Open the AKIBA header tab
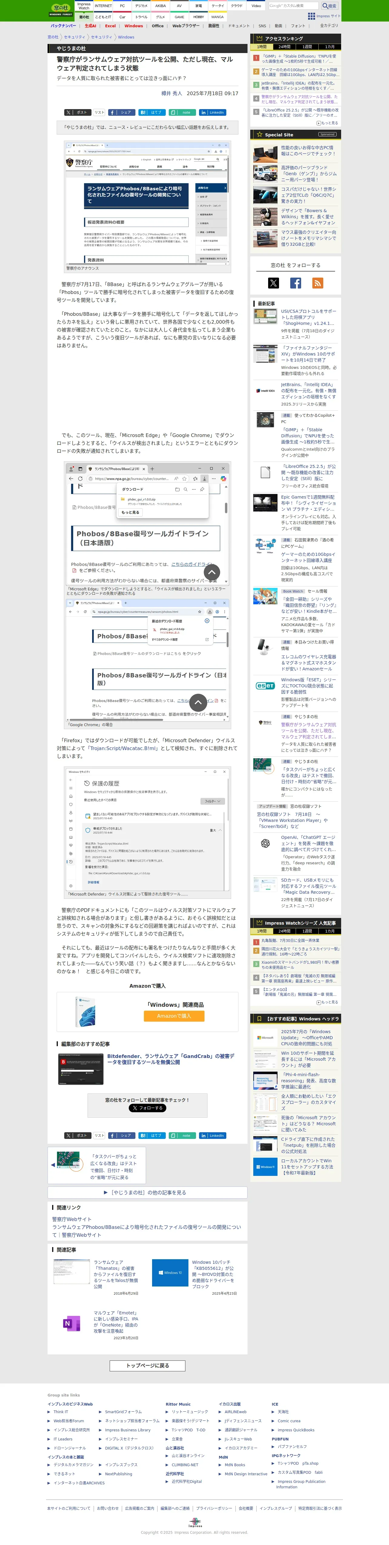This screenshot has height=1545, width=389. [160, 6]
